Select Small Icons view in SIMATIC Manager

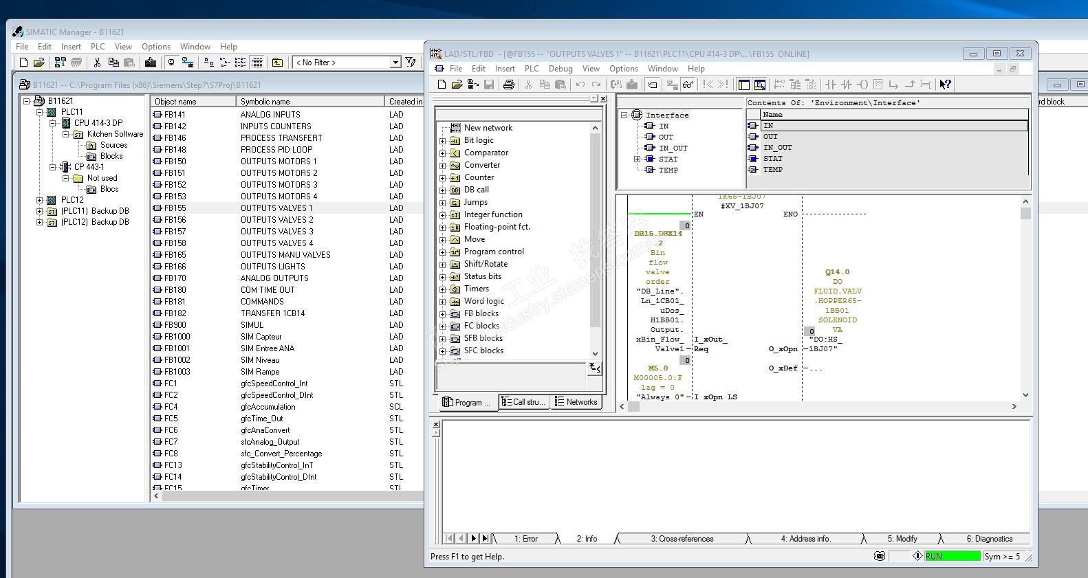coord(224,63)
